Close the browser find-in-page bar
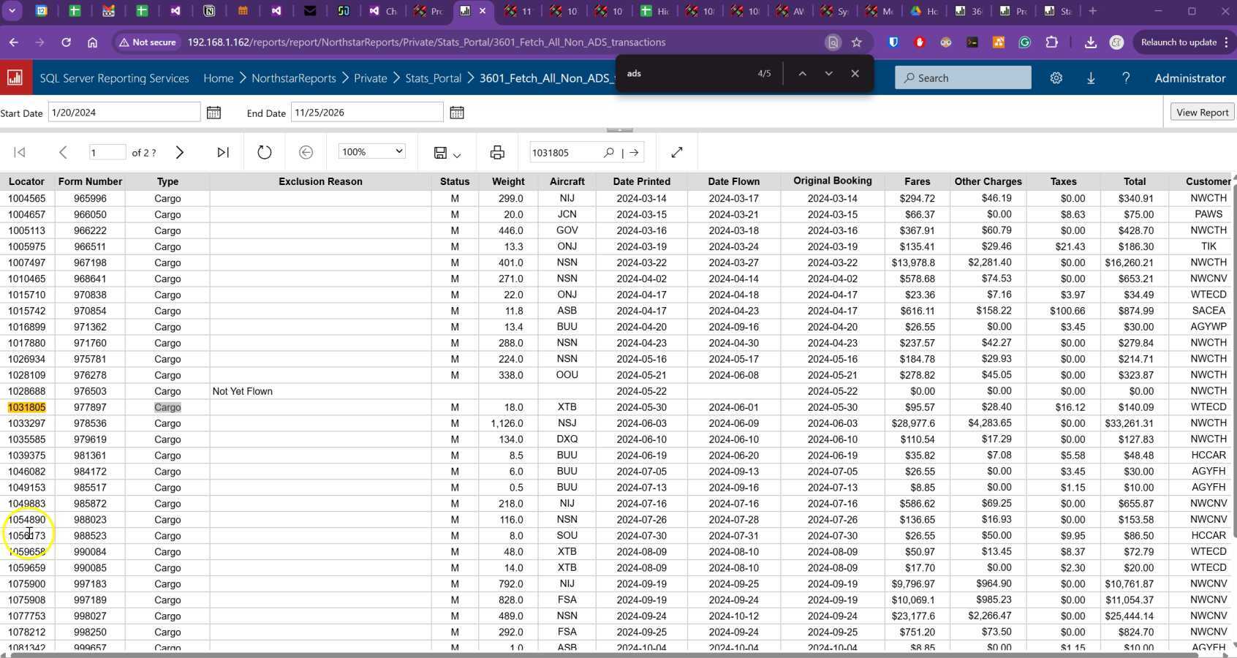This screenshot has height=658, width=1237. (855, 73)
